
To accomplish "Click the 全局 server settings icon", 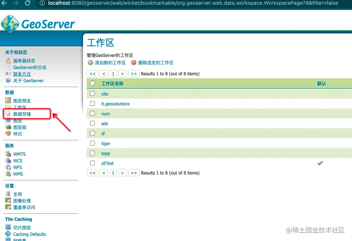I will 8,194.
